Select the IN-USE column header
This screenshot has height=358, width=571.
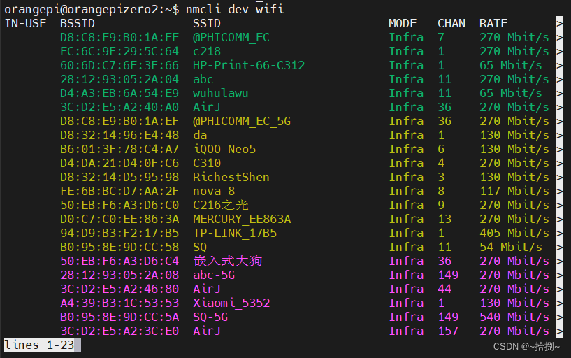point(25,24)
